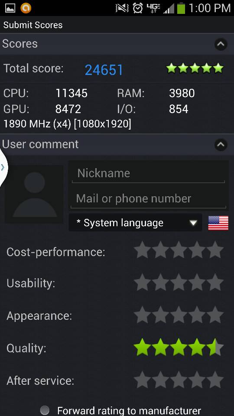Tap the alarm clock status icon
The width and height of the screenshot is (234, 416).
[x=138, y=8]
